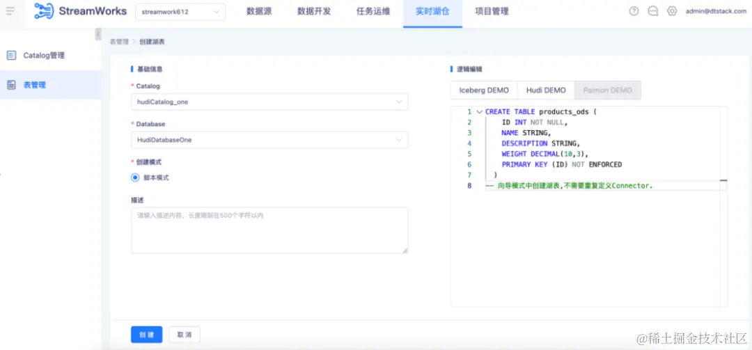Collapse the sidebar with arrow handle

point(98,34)
